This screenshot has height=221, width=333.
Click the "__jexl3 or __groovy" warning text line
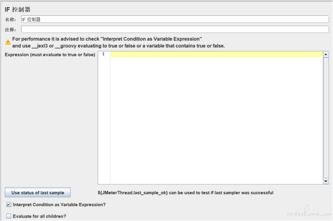point(118,46)
